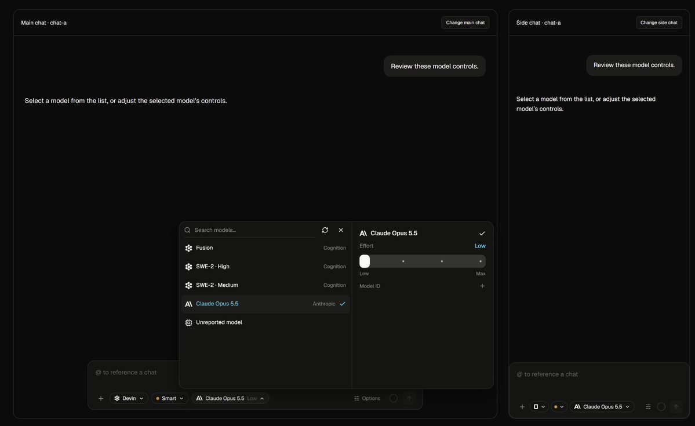The height and width of the screenshot is (426, 695).
Task: Click the blue Low effort value
Action: coord(480,246)
